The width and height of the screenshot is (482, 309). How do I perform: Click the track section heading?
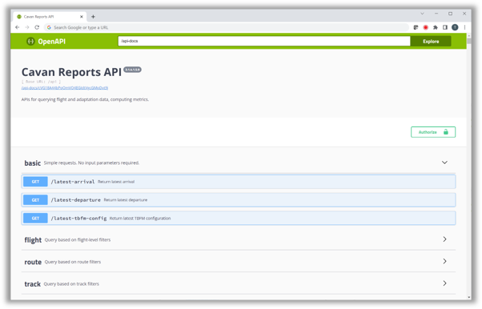(x=33, y=284)
